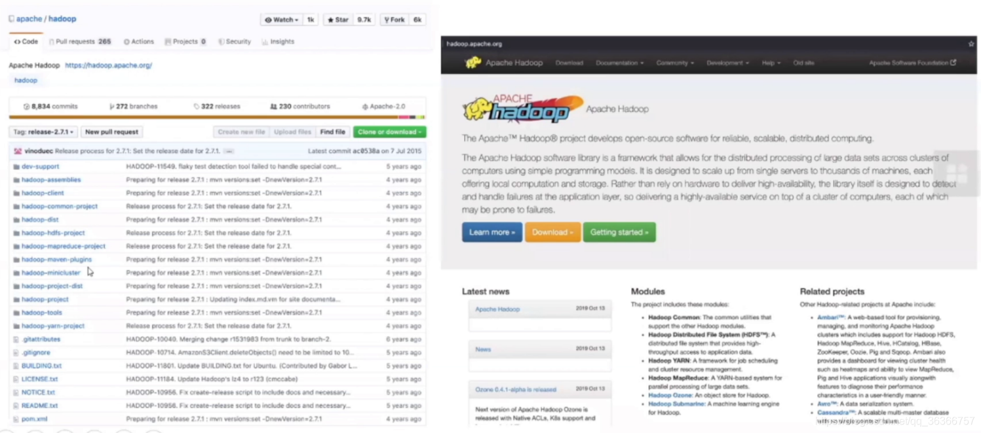This screenshot has height=433, width=981.
Task: Expand the Documentation menu
Action: [619, 63]
